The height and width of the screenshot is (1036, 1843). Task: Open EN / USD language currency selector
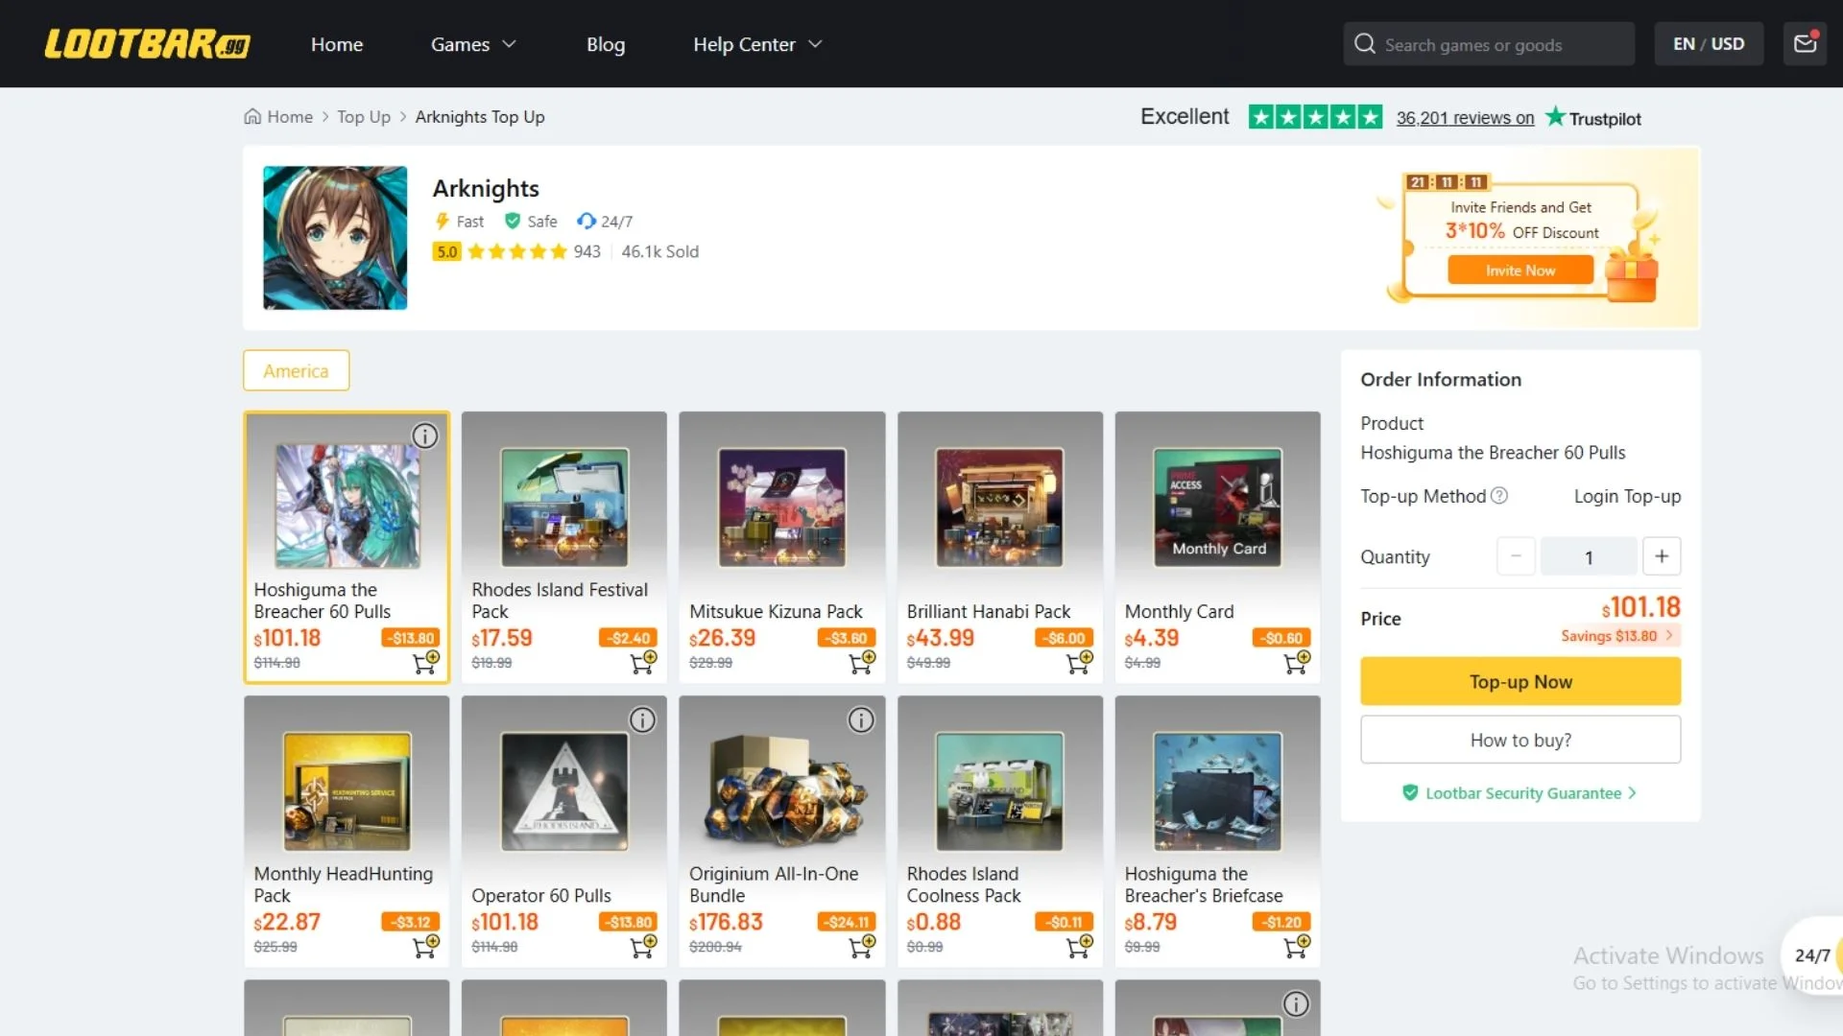point(1709,44)
